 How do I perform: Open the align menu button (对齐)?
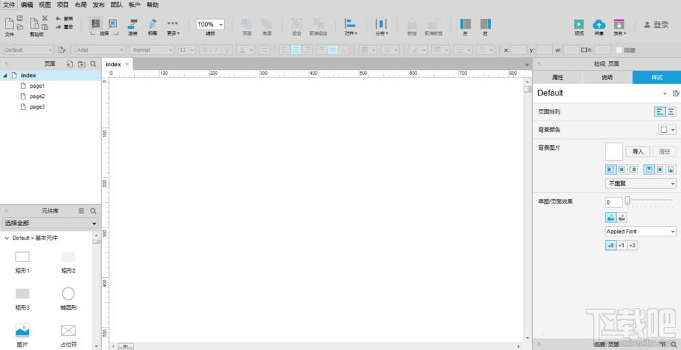pos(350,27)
